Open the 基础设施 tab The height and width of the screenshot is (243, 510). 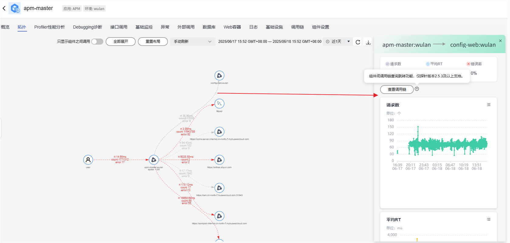click(274, 27)
